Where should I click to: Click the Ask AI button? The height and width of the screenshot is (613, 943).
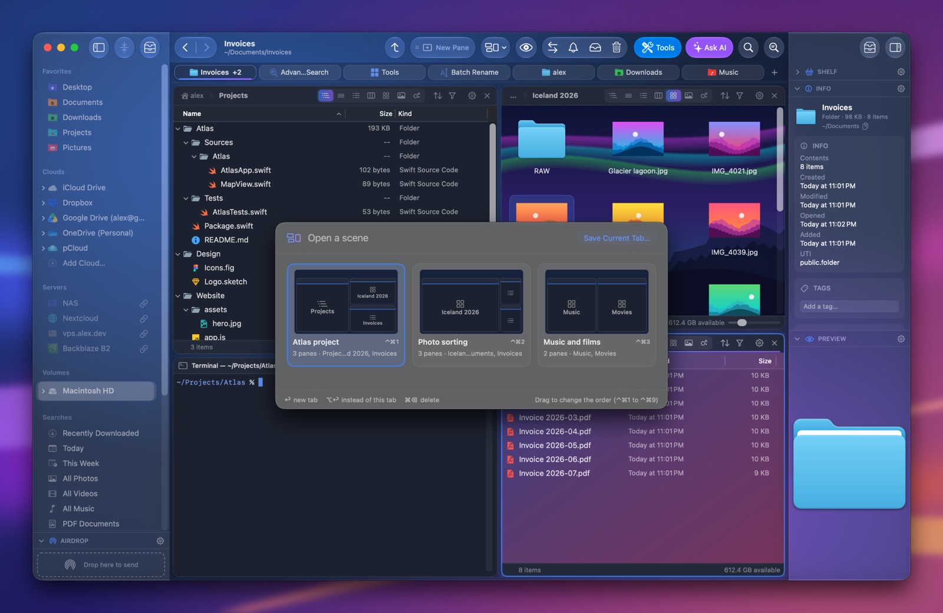click(x=709, y=48)
